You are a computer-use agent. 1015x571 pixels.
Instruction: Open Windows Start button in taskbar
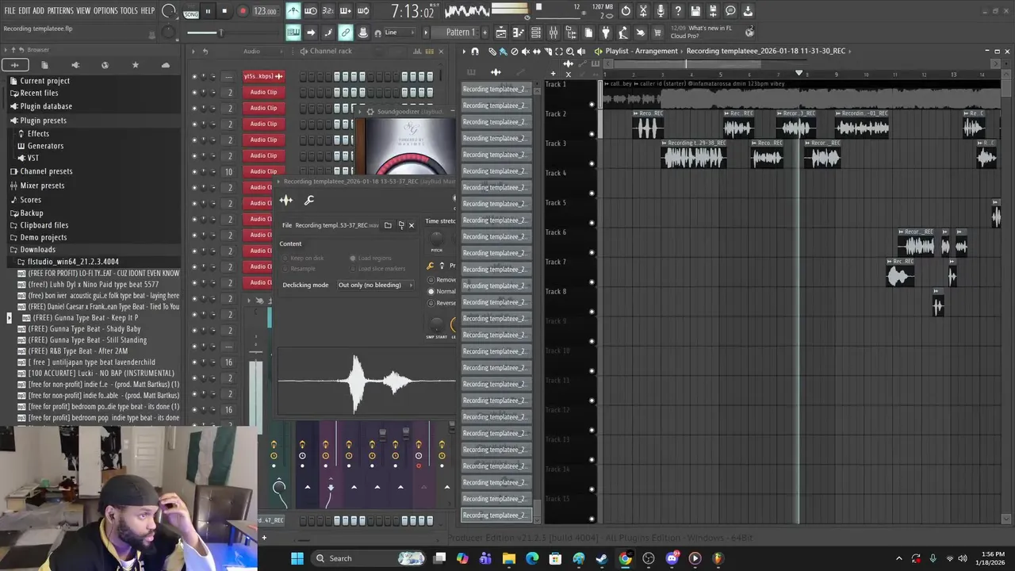point(297,558)
